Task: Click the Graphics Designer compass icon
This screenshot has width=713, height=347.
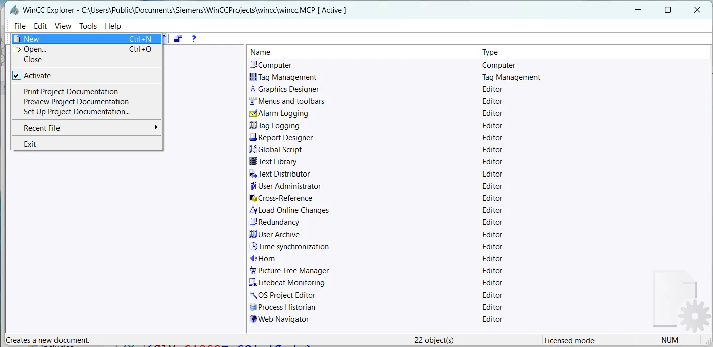Action: pos(253,89)
